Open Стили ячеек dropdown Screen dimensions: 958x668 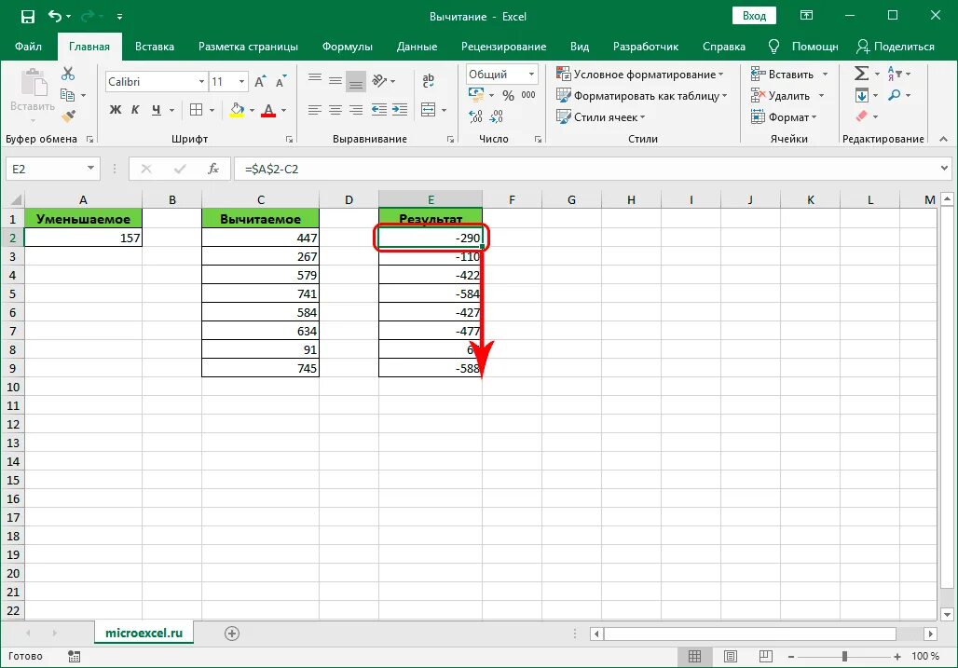click(601, 116)
